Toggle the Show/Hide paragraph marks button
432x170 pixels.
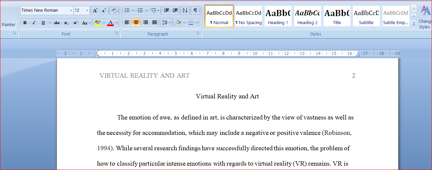click(x=195, y=10)
